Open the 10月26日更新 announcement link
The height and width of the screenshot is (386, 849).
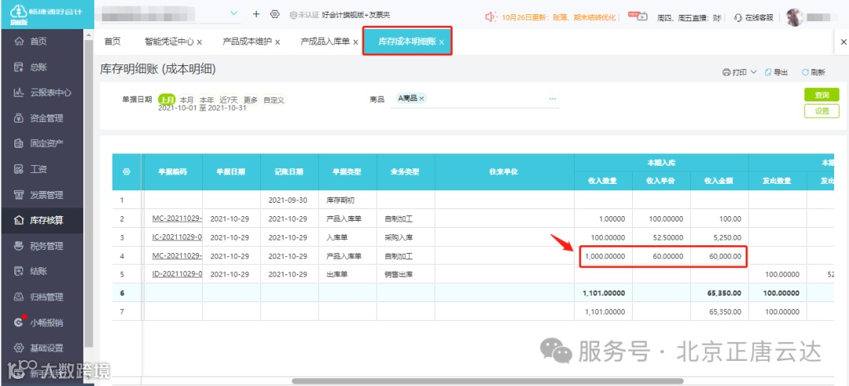[x=558, y=17]
